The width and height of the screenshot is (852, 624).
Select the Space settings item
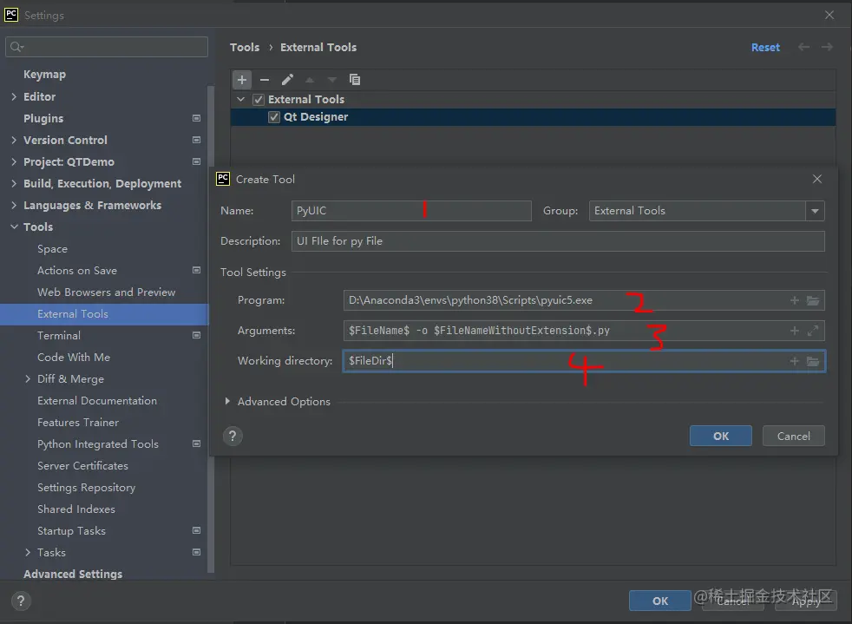tap(52, 248)
